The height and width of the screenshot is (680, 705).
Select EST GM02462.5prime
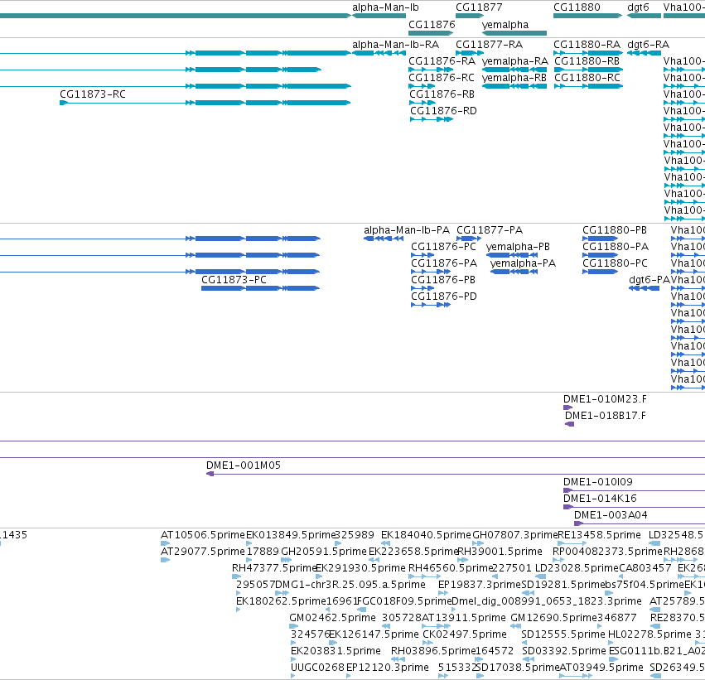pyautogui.click(x=332, y=618)
